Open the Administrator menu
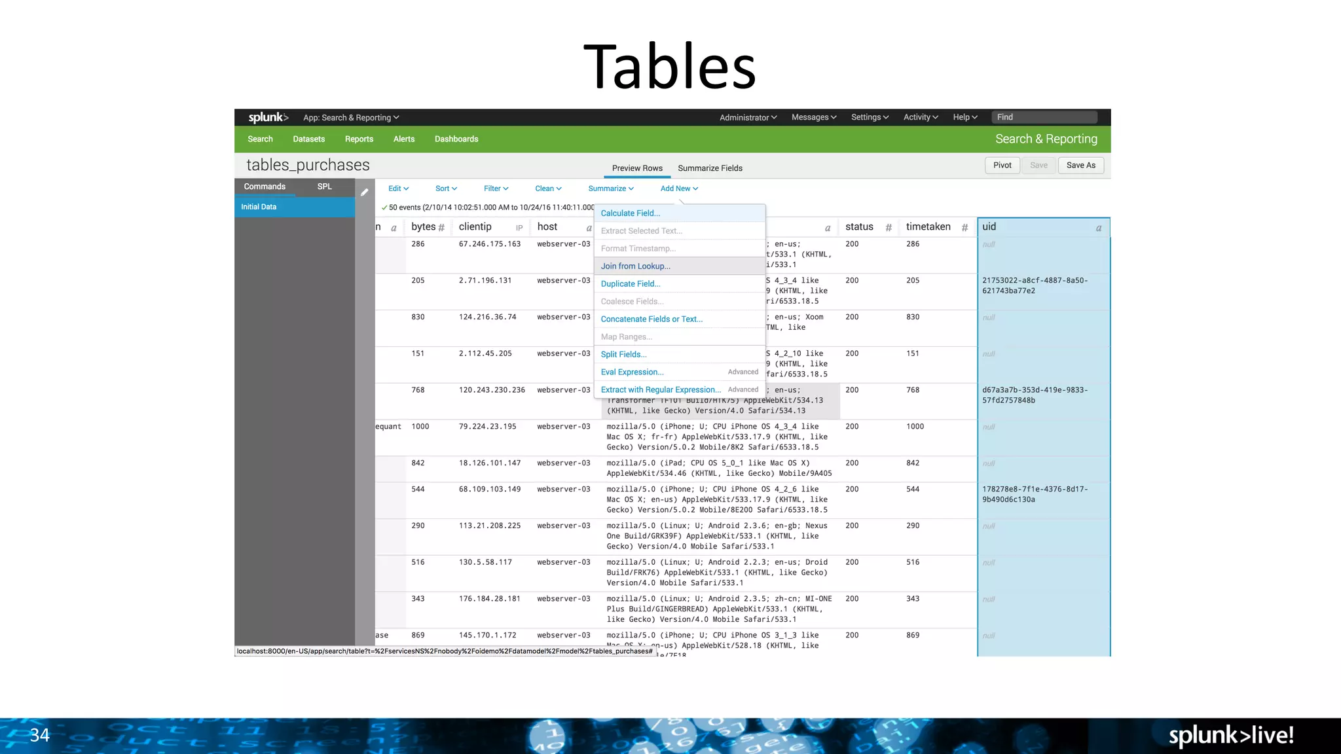This screenshot has height=754, width=1341. click(748, 118)
